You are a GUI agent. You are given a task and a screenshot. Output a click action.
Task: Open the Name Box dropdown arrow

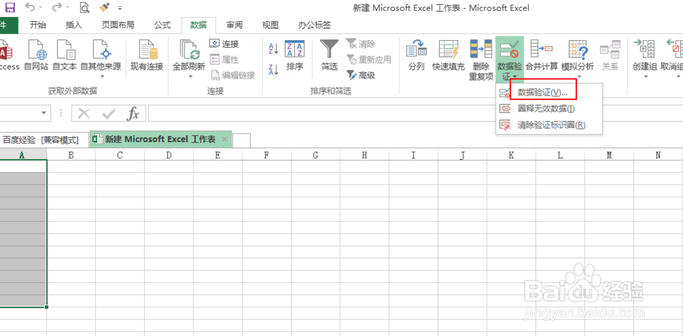pyautogui.click(x=44, y=113)
